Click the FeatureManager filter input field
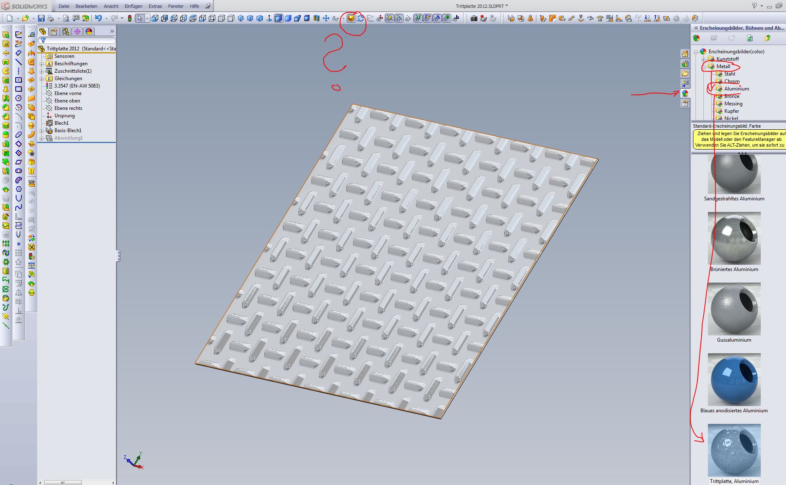 click(77, 40)
